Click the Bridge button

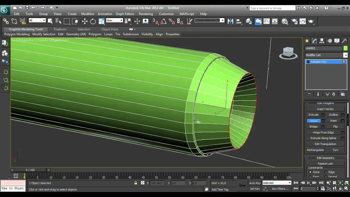(x=314, y=126)
